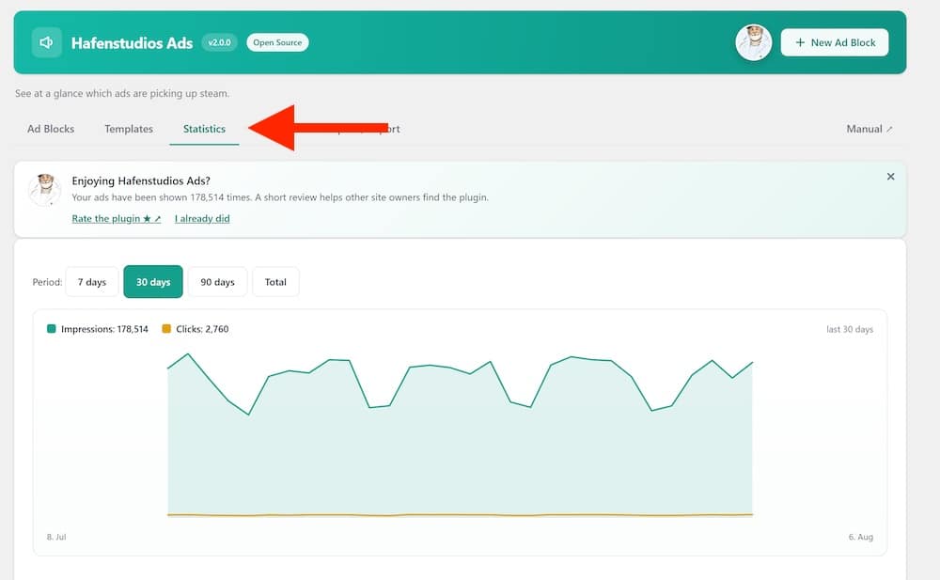
Task: Click 'Enjoying Hafenstudios Ads?' heading
Action: 141,180
